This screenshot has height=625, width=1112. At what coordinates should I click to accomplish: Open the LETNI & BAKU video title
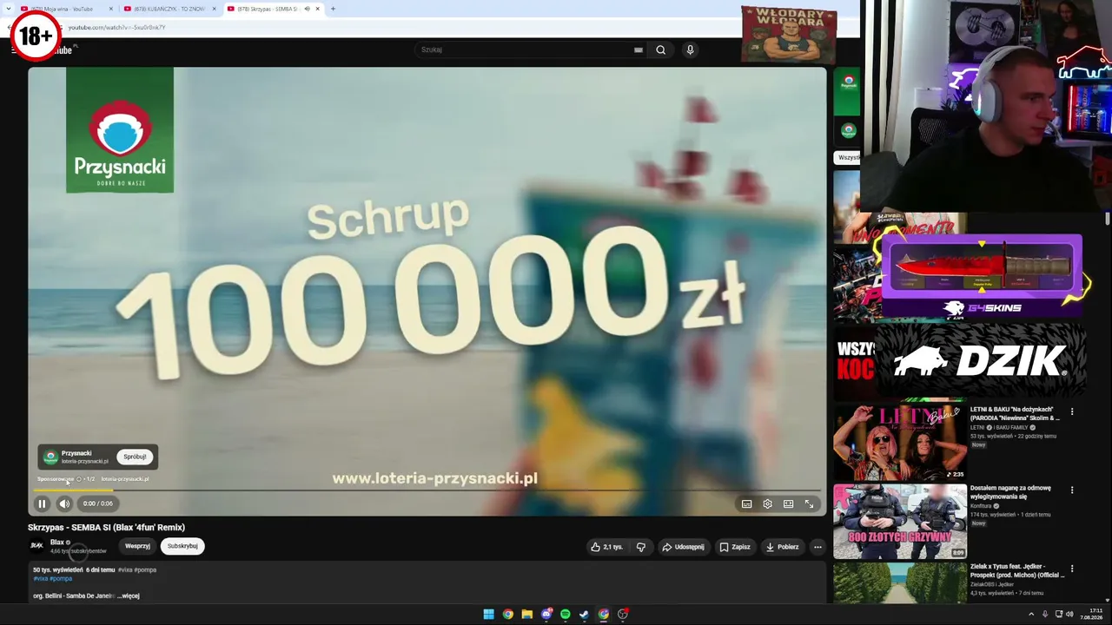(1015, 413)
